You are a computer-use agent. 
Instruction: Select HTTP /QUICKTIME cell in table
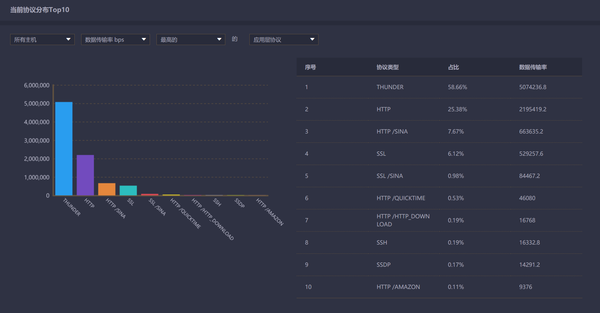click(401, 198)
